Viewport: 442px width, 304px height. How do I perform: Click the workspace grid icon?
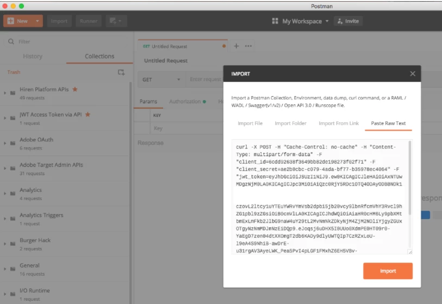[275, 21]
